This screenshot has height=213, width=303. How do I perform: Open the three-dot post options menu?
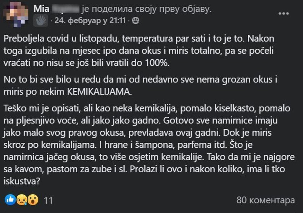[x=283, y=13]
